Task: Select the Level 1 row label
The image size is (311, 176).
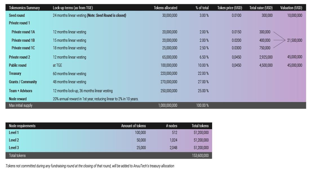Action: pos(14,133)
